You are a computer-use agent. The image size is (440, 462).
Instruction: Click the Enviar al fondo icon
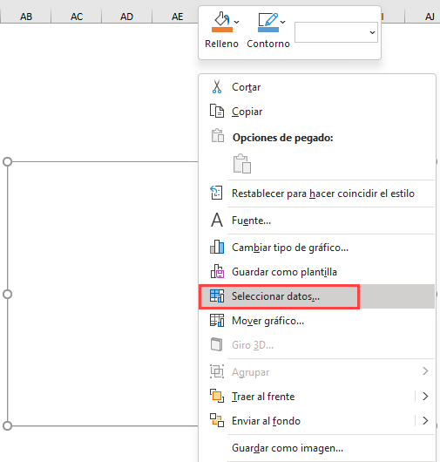tap(217, 420)
